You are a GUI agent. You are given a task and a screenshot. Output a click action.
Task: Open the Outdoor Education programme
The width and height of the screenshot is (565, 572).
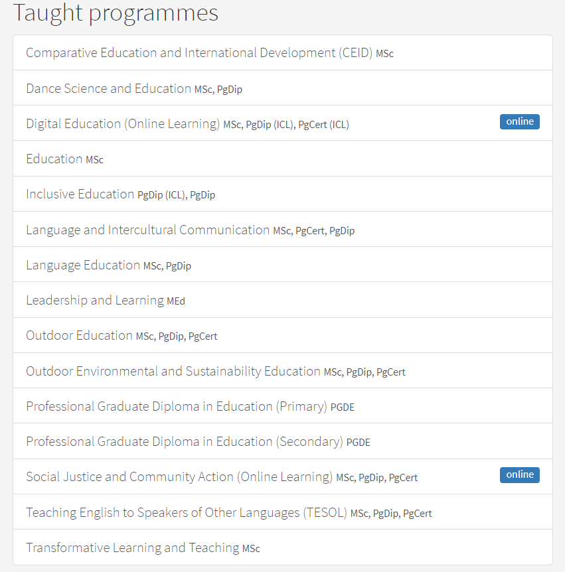pyautogui.click(x=79, y=336)
